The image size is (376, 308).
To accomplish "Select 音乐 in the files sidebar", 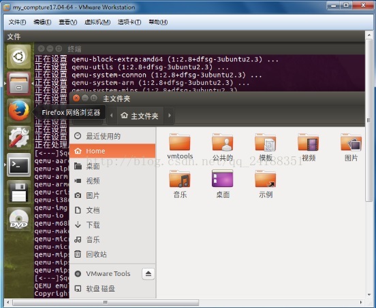I will (x=112, y=239).
